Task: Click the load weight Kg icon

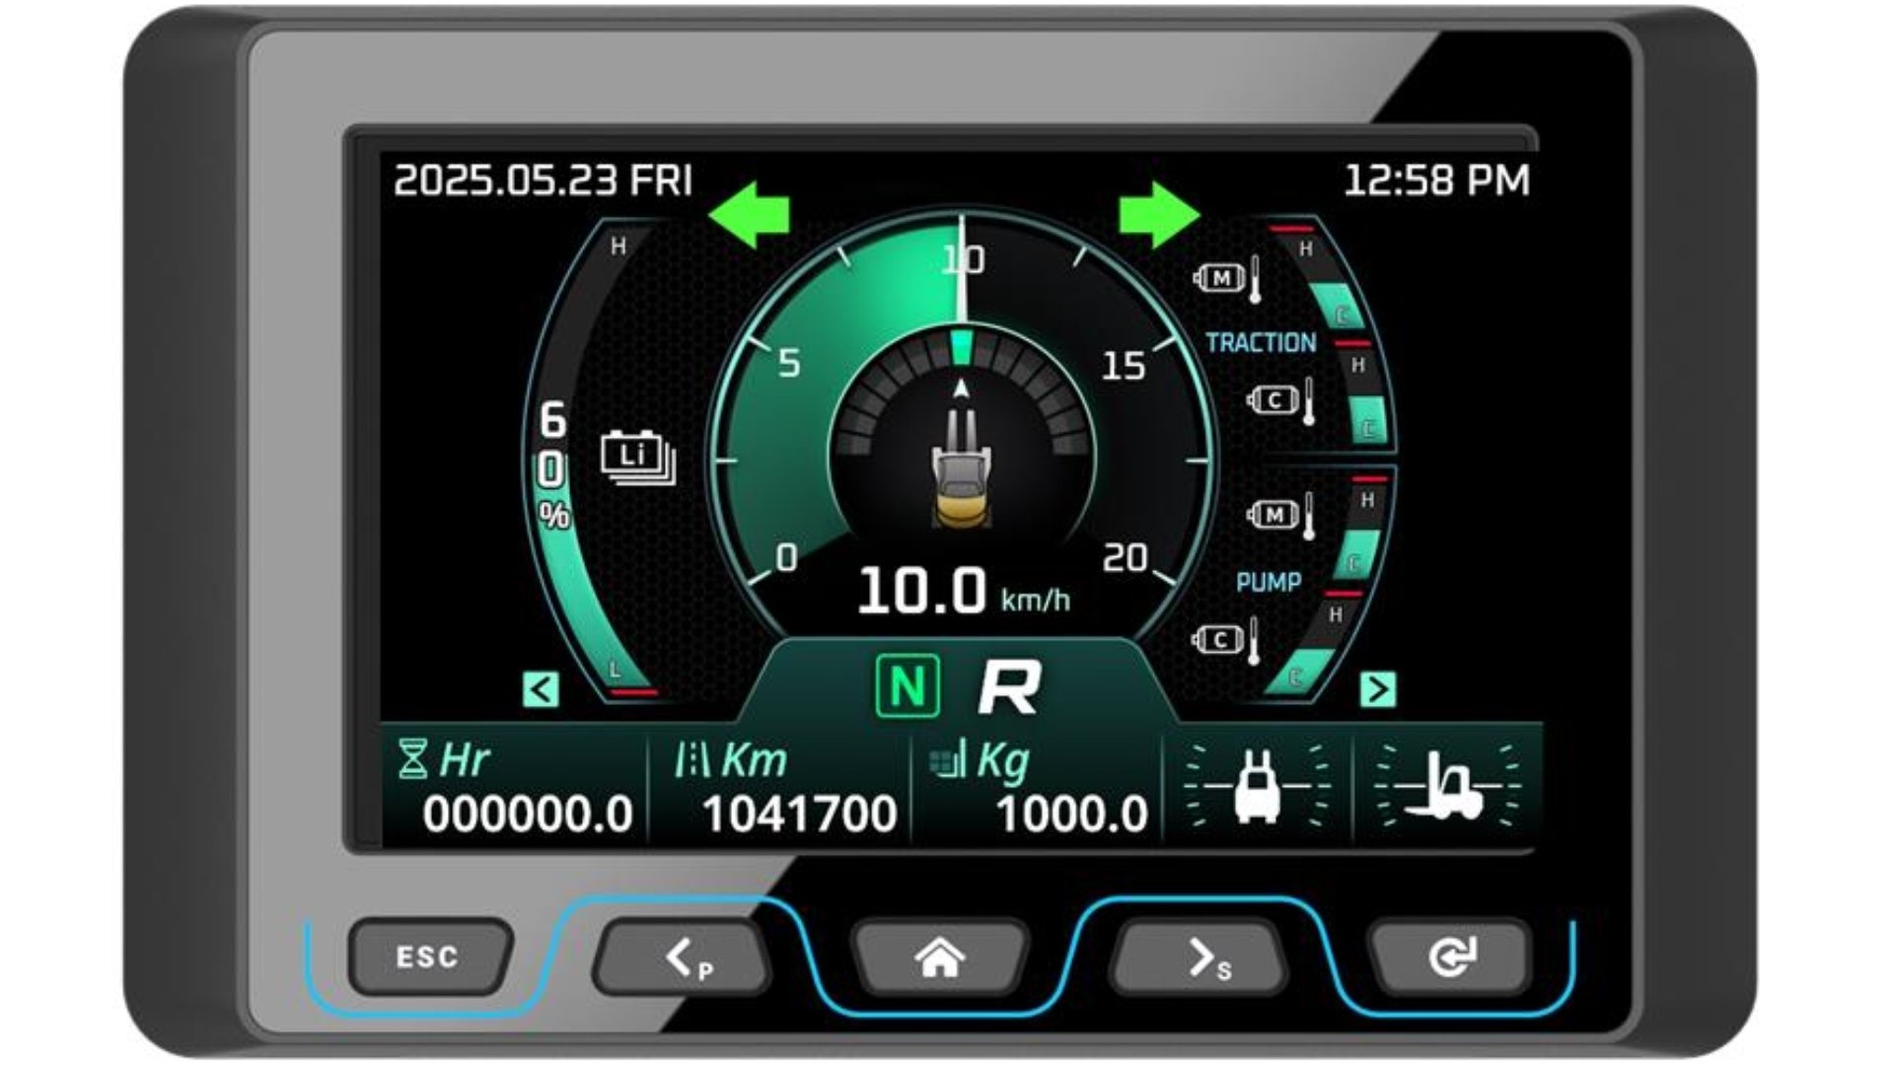Action: [947, 760]
